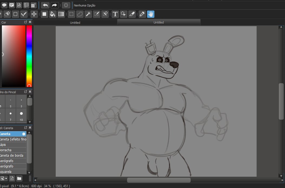The width and height of the screenshot is (285, 188).
Task: Select the eraser-with-dashed-loop tool
Action: 7,14
